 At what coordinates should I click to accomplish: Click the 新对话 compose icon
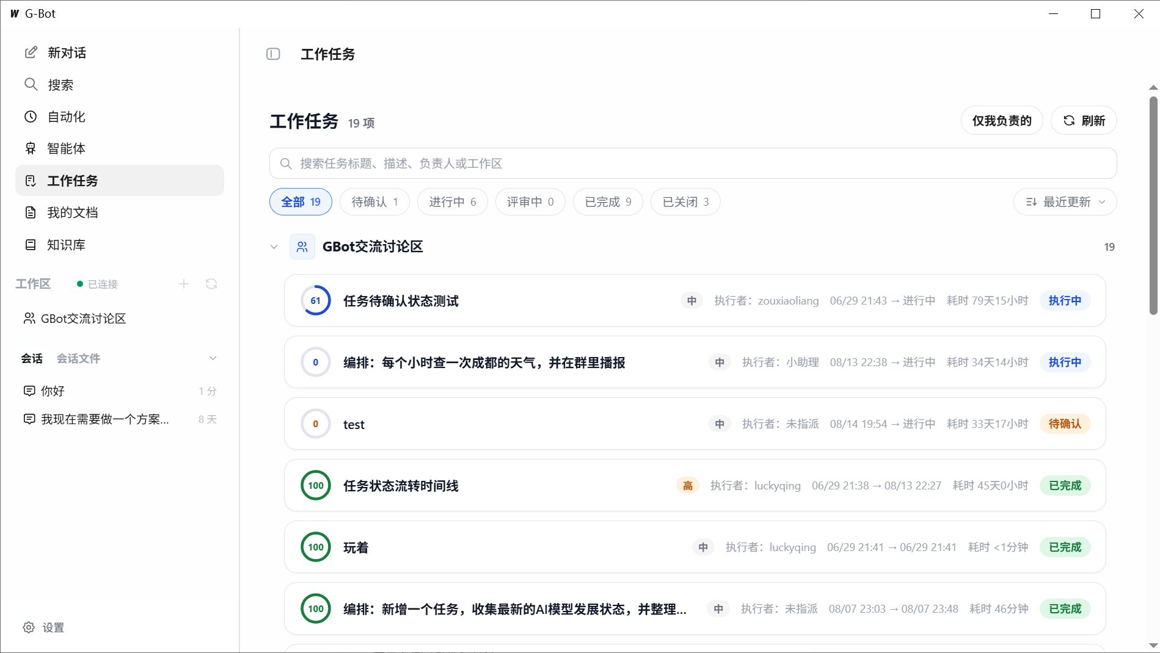[x=31, y=52]
